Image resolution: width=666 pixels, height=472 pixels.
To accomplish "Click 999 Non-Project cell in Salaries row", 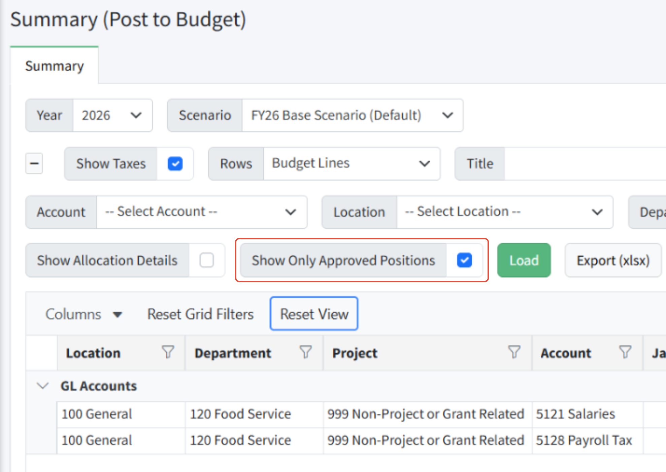I will (427, 414).
